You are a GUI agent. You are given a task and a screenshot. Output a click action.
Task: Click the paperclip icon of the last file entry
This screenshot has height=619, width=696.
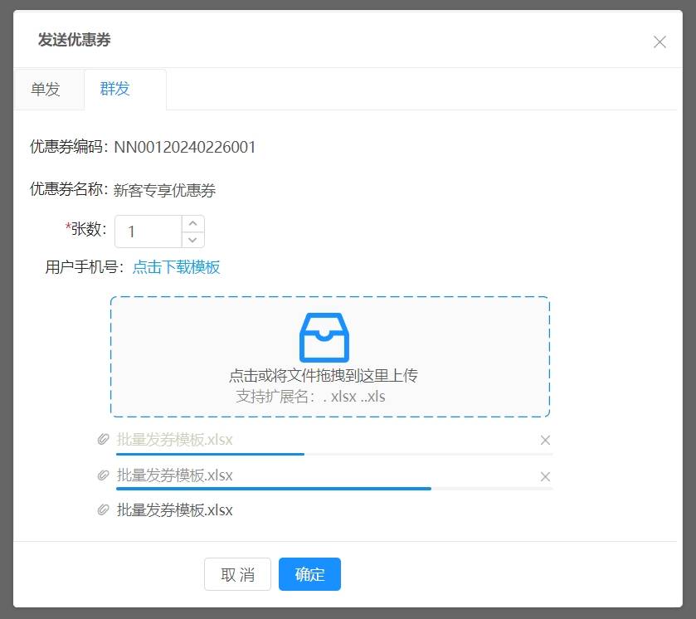[x=101, y=510]
